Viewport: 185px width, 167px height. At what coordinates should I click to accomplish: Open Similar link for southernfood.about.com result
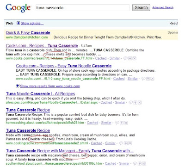(x=124, y=163)
